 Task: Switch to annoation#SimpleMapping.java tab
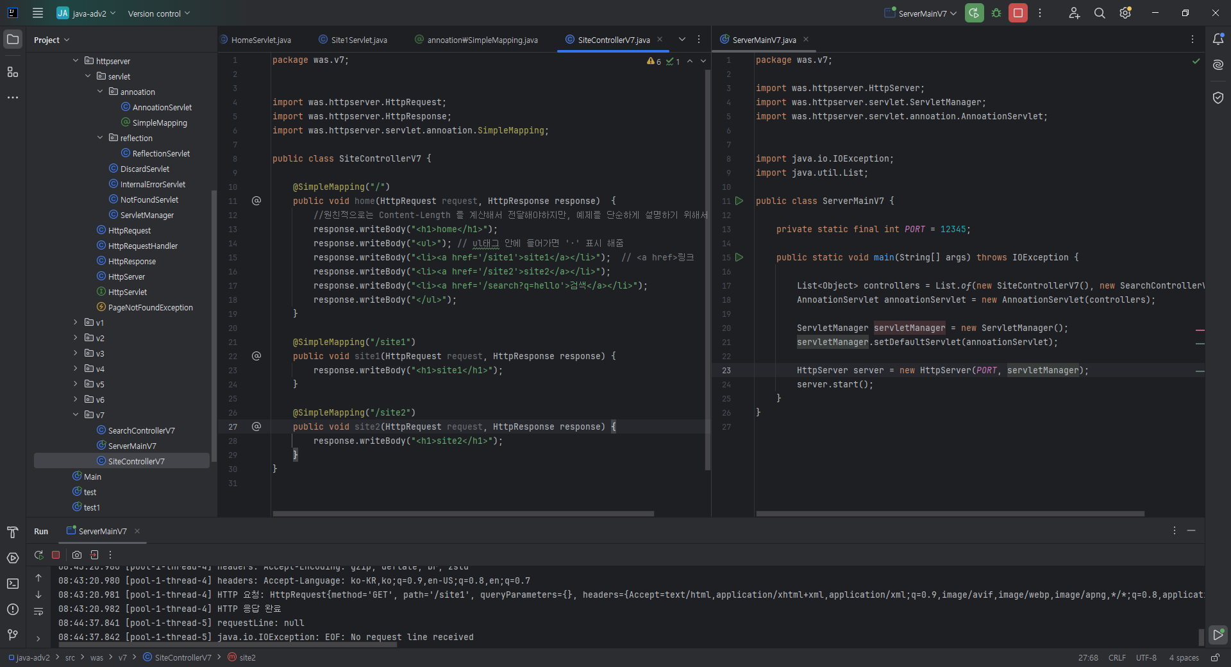476,40
